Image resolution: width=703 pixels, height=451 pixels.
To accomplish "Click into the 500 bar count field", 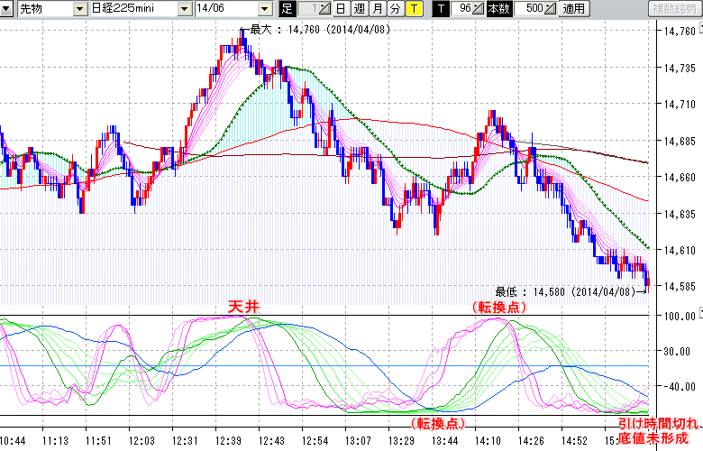I will coord(532,8).
